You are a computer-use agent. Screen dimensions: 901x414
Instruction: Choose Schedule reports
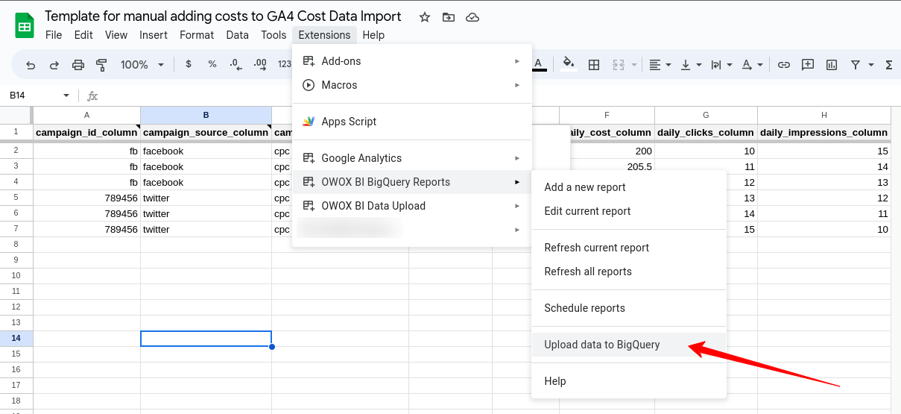coord(628,308)
